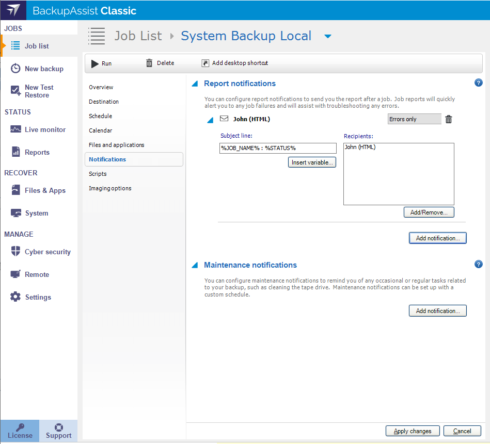Switch to the Schedule tab

tap(100, 116)
